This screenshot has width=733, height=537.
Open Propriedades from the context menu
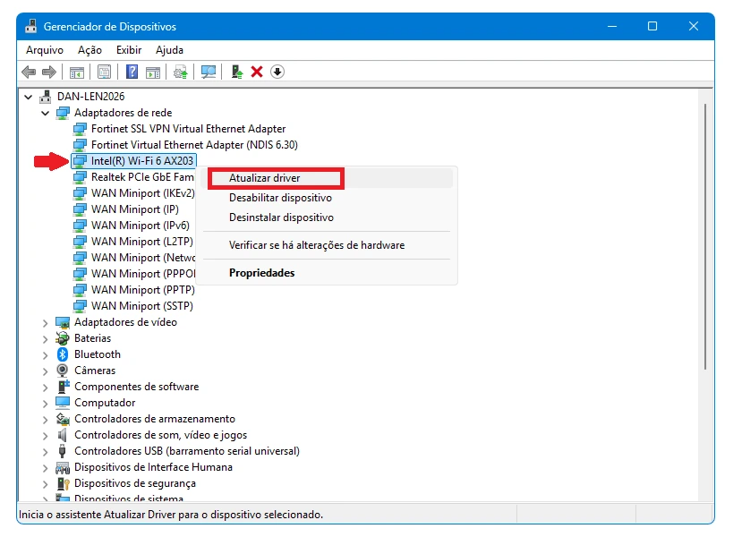click(328, 272)
